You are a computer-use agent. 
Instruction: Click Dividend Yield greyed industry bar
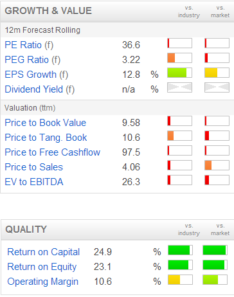[x=179, y=87]
